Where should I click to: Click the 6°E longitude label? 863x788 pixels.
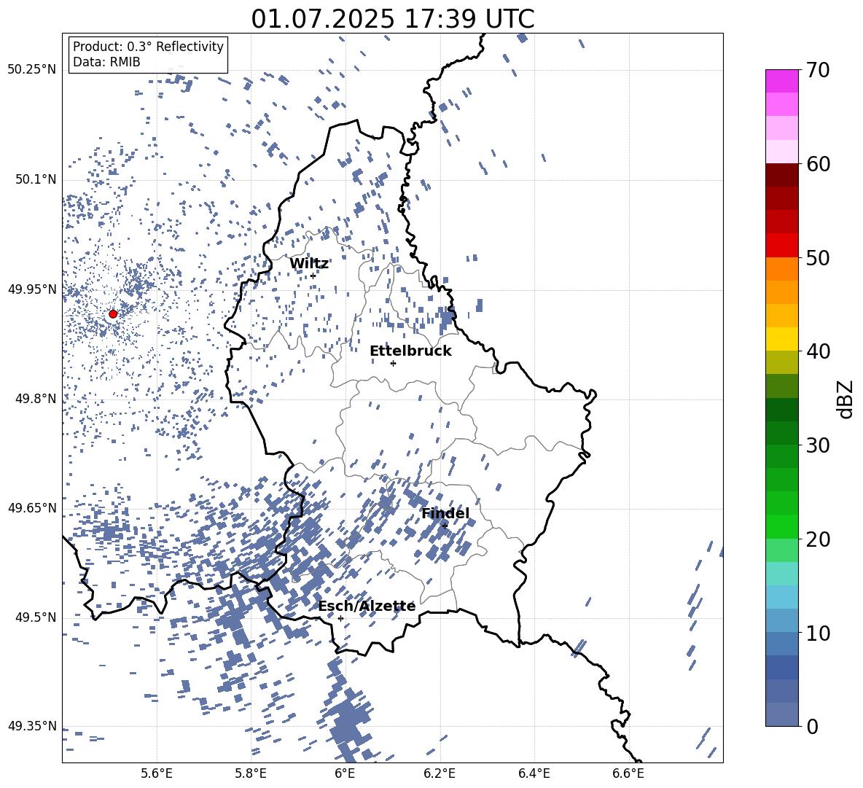[x=345, y=773]
